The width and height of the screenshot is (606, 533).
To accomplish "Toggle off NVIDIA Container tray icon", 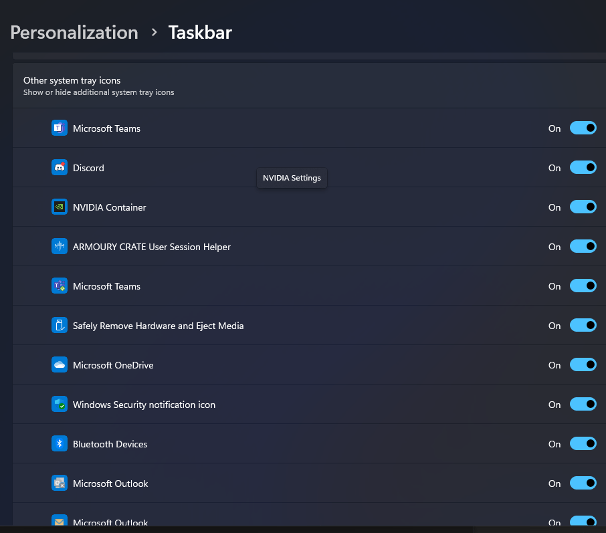I will [583, 207].
